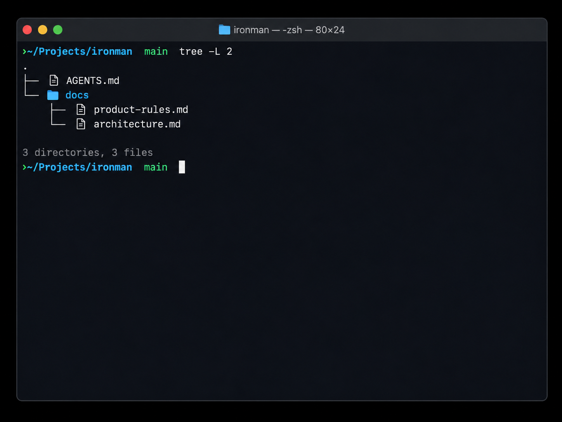The height and width of the screenshot is (422, 562).
Task: Click the file icon beside product-rules.md
Action: [81, 110]
